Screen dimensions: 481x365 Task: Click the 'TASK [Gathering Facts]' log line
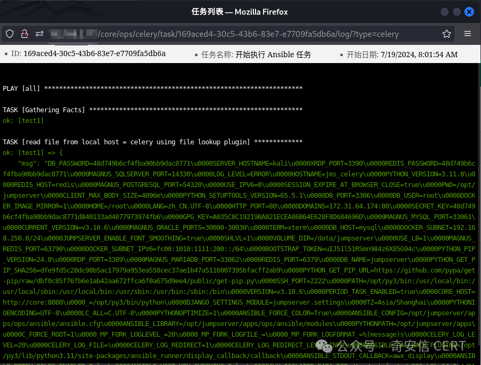[153, 110]
